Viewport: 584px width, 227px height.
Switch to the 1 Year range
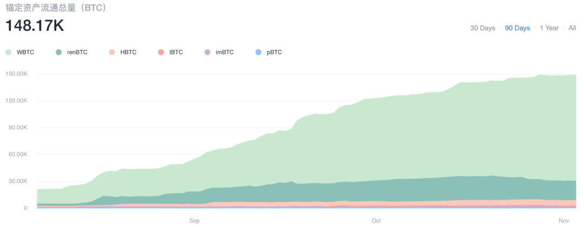point(549,28)
